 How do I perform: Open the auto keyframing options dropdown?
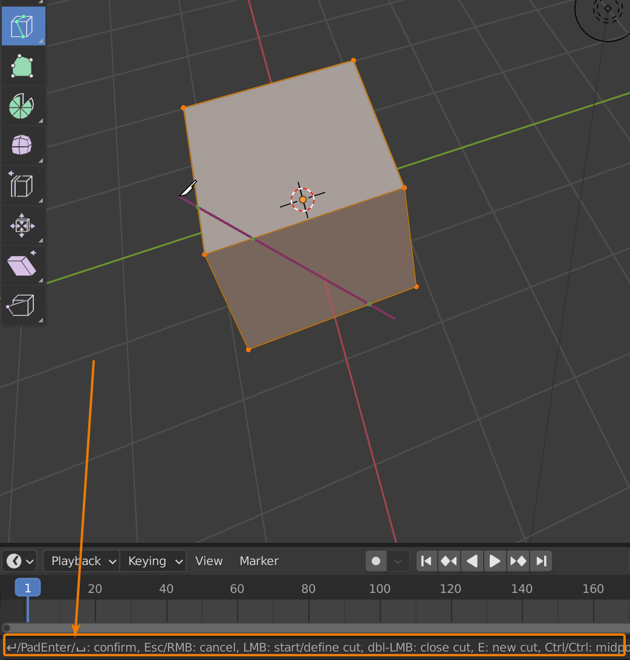click(398, 561)
